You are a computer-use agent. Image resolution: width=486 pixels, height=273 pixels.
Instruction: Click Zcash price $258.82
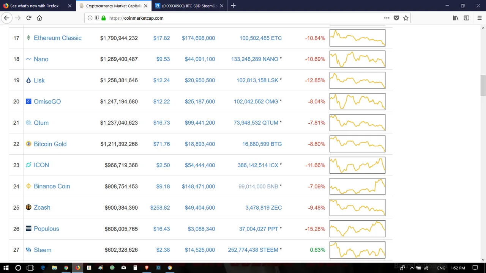click(160, 207)
